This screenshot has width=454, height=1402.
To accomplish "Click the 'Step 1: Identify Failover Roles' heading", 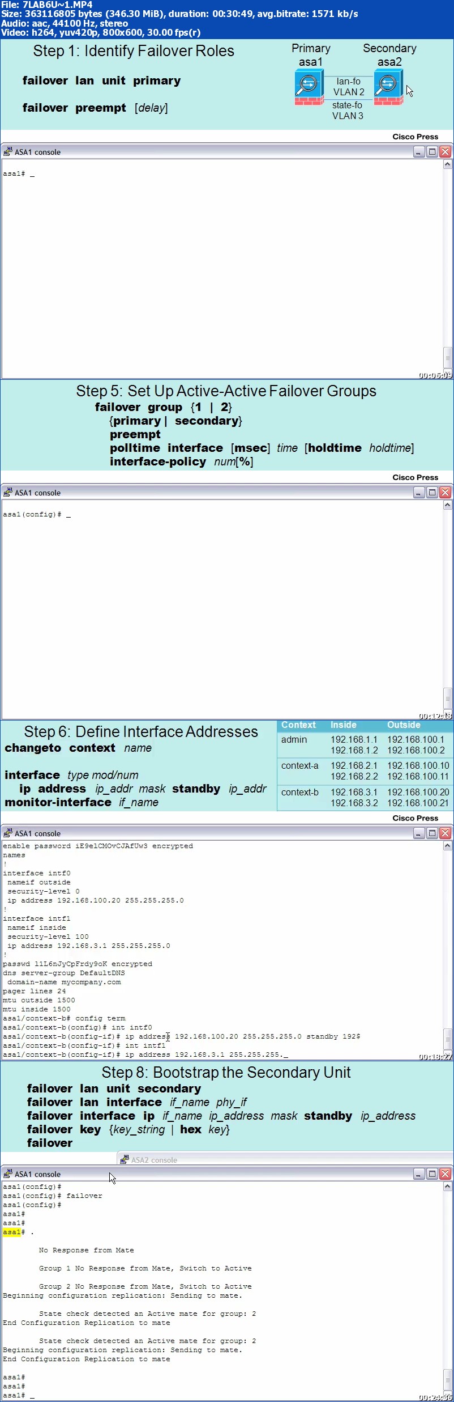I will 134,51.
